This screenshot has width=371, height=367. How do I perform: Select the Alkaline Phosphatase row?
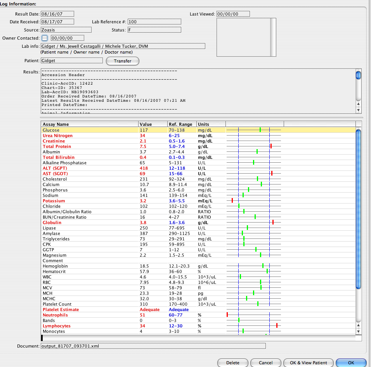click(198, 163)
